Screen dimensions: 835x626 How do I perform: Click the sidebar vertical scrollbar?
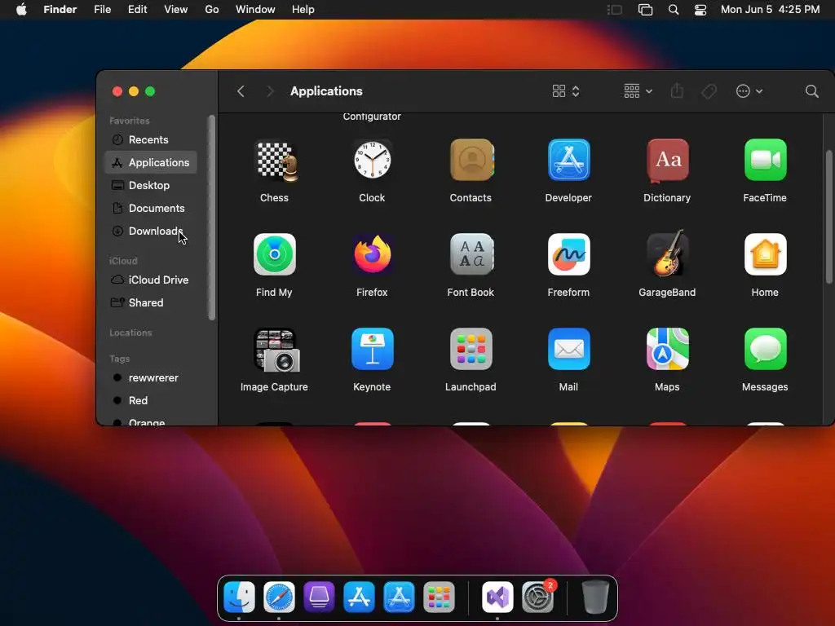212,217
